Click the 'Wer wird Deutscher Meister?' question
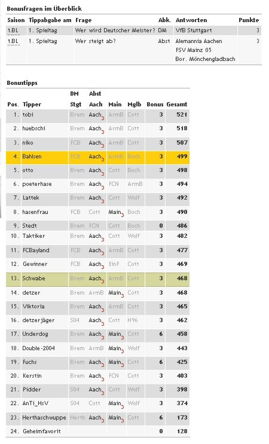The image size is (269, 444). (115, 30)
